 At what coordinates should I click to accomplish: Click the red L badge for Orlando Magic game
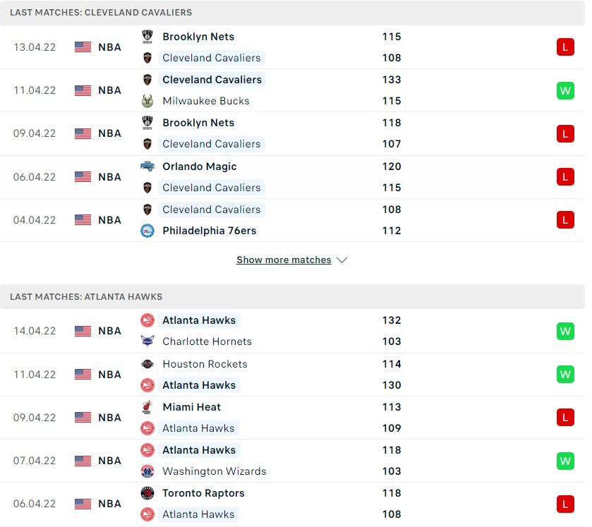pyautogui.click(x=565, y=176)
